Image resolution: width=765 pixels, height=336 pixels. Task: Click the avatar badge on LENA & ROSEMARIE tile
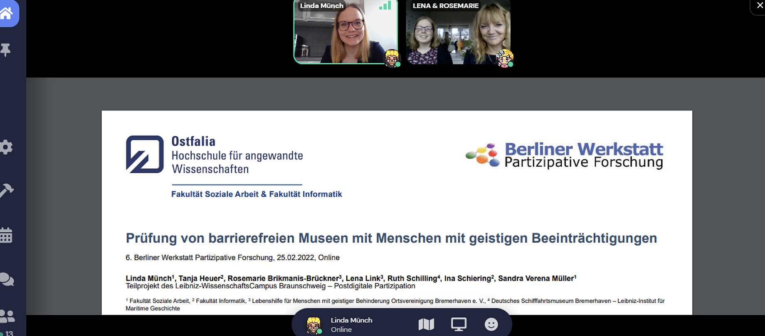505,58
